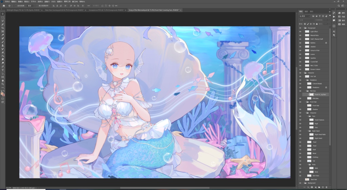The height and width of the screenshot is (190, 347).
Task: Select the Zoom tool
Action: (x=3, y=84)
